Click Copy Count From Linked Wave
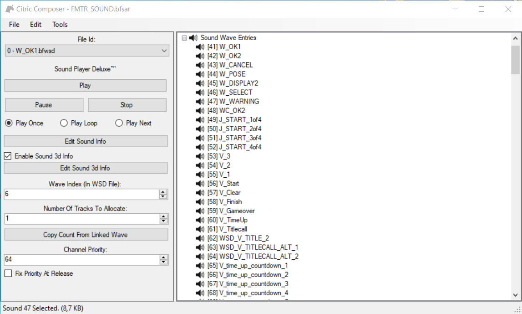The image size is (522, 314). (86, 235)
